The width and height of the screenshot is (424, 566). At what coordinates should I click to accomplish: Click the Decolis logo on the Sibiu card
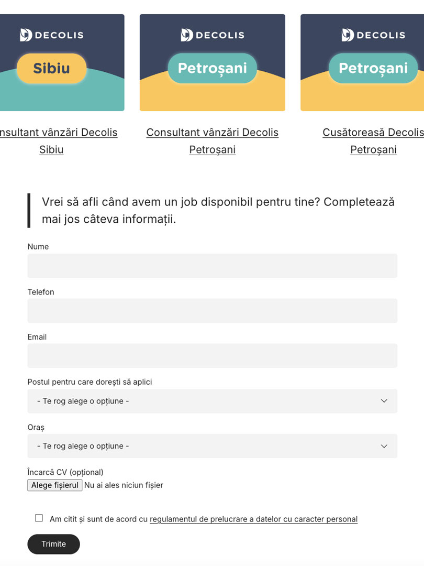tap(51, 35)
